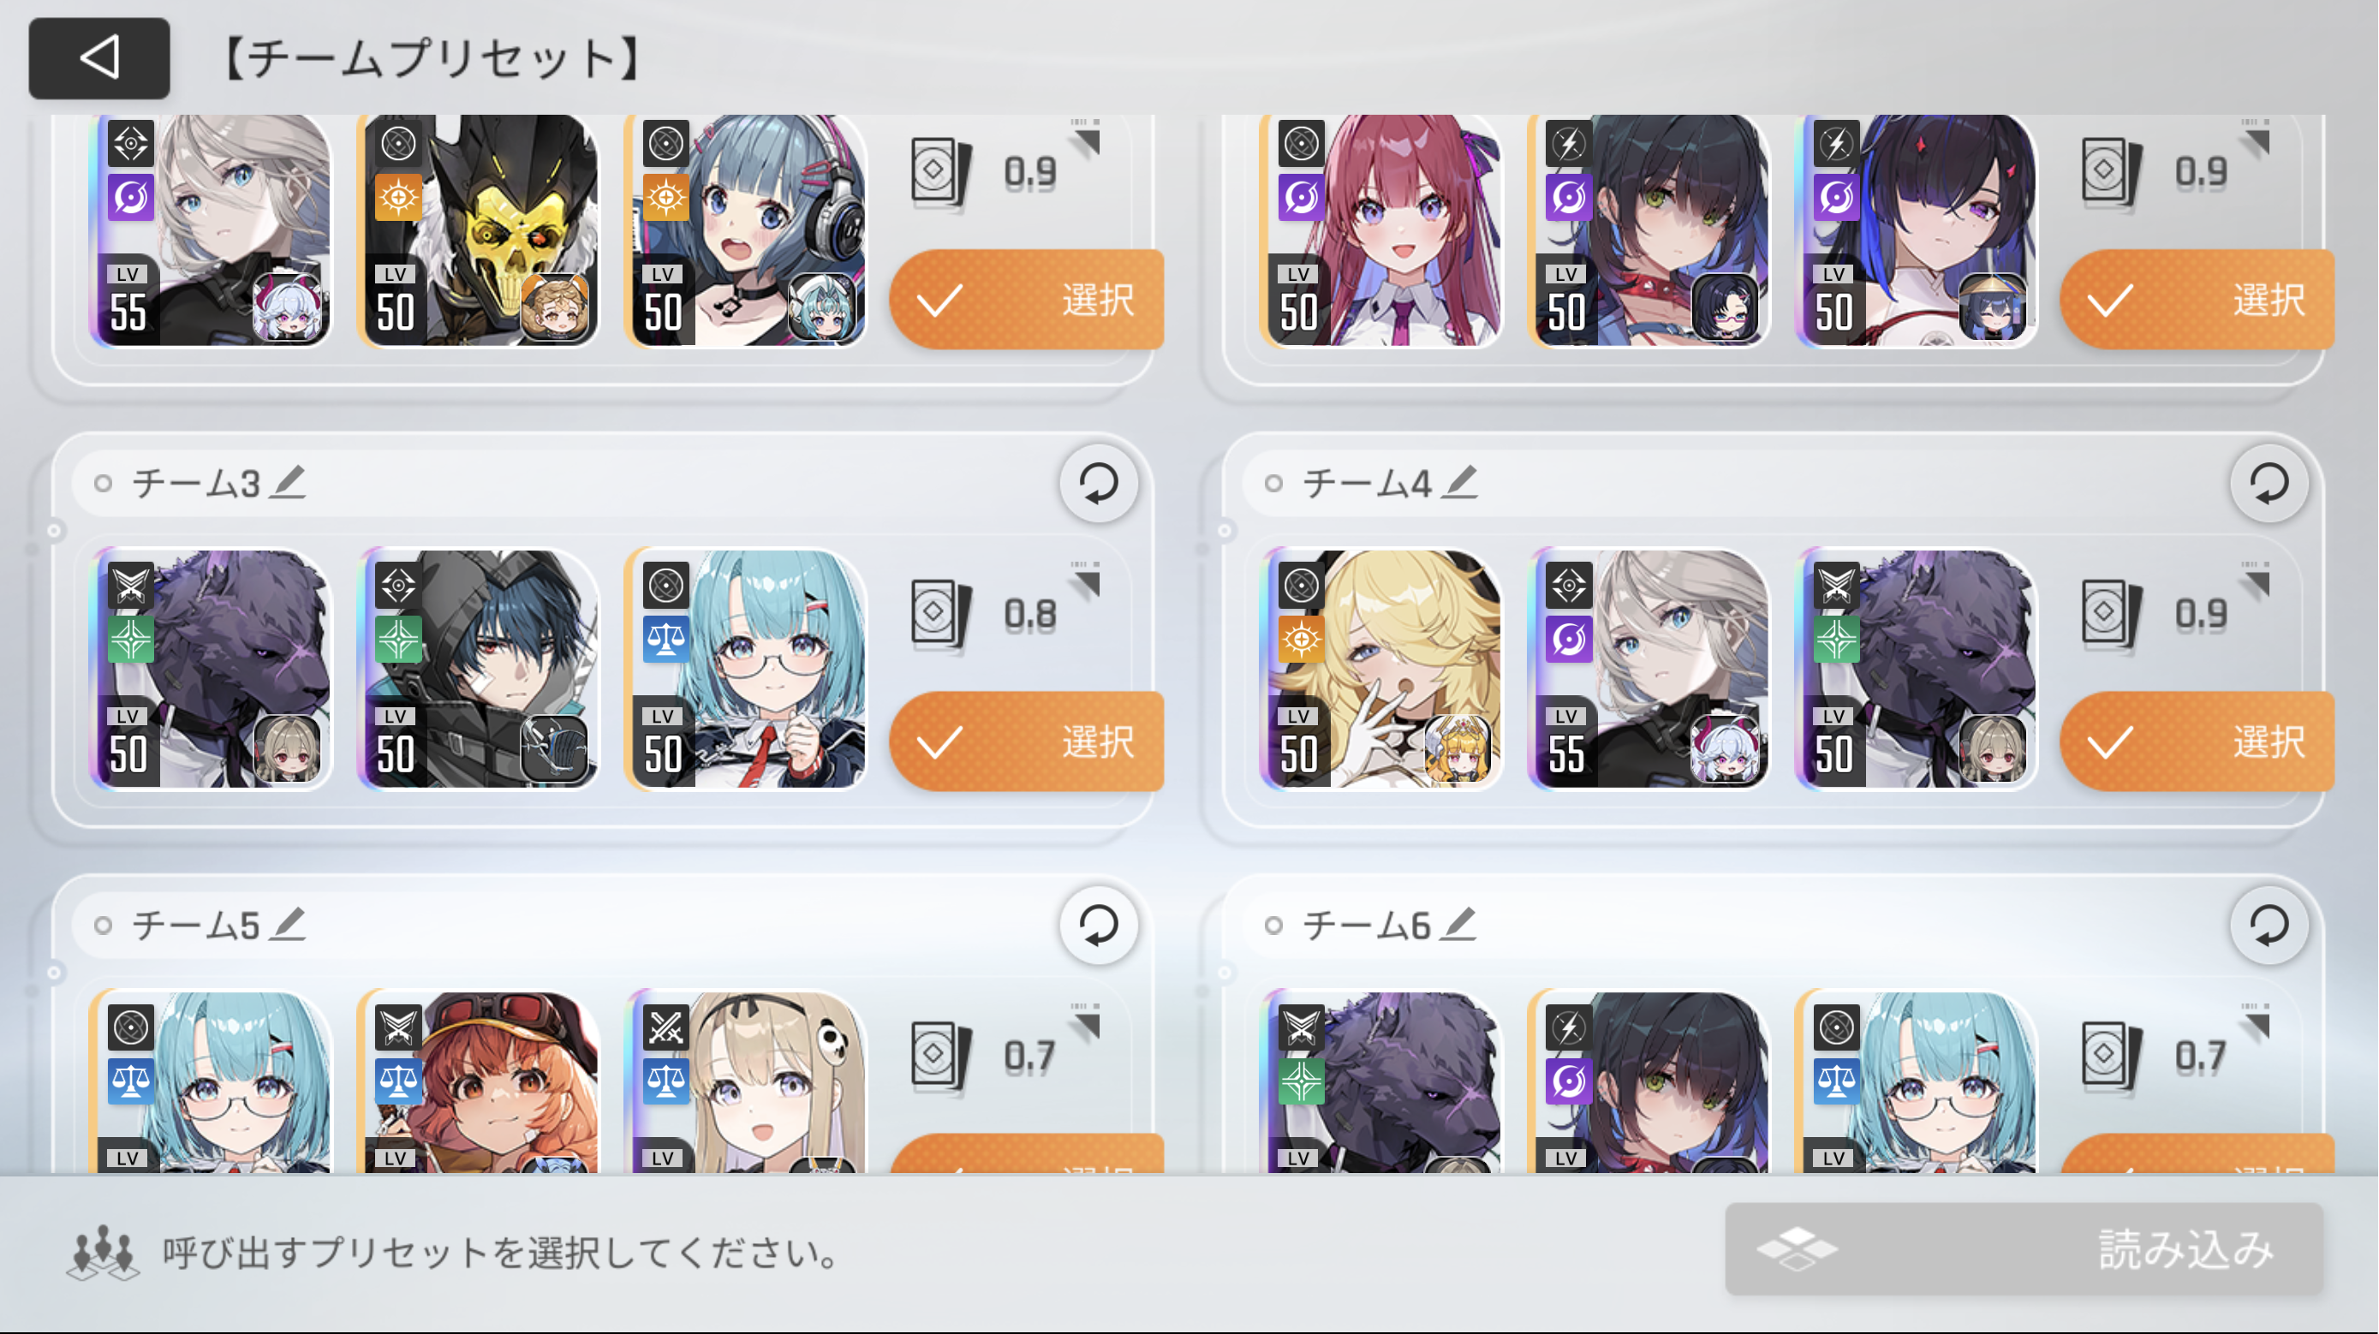
Task: Edit the チーム4 name with pencil icon
Action: click(x=1459, y=482)
